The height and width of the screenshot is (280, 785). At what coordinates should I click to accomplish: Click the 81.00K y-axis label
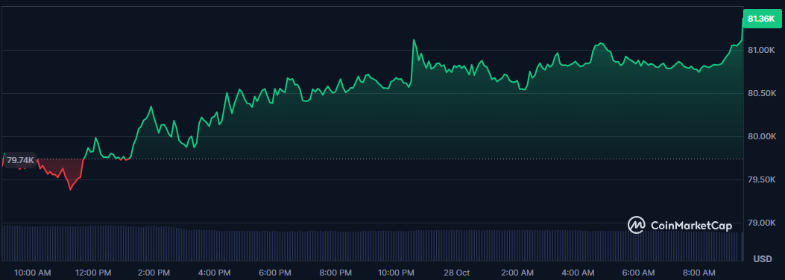click(762, 51)
